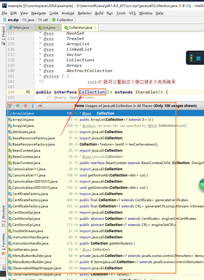Collapse the Javadoc fold marker at line 142

[34, 81]
